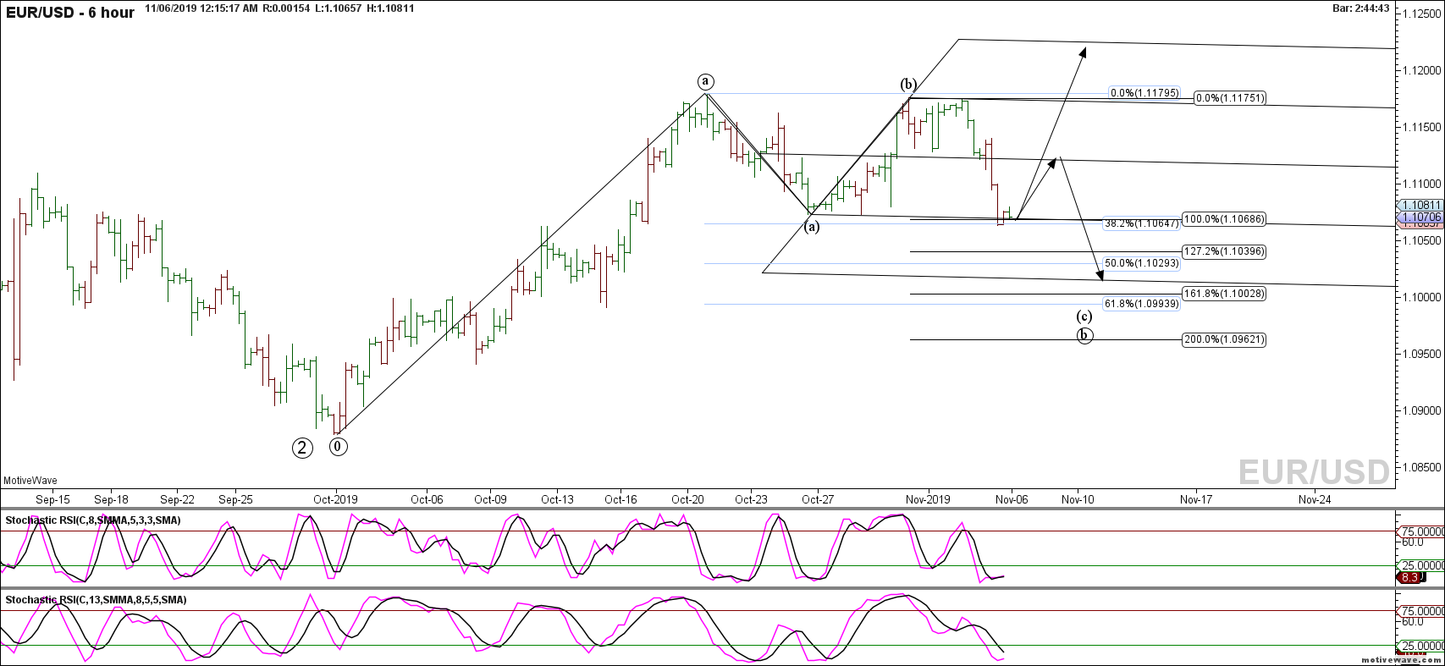Click the "Oct-2019" date on the time axis
Screen dimensions: 1445x666
[336, 499]
